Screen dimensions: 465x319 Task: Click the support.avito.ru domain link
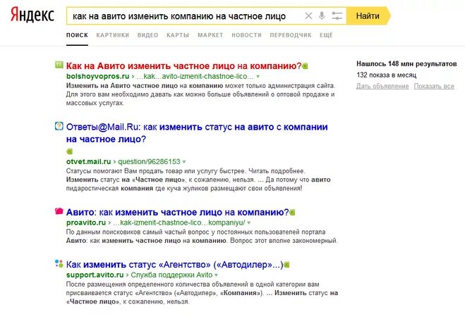95,275
